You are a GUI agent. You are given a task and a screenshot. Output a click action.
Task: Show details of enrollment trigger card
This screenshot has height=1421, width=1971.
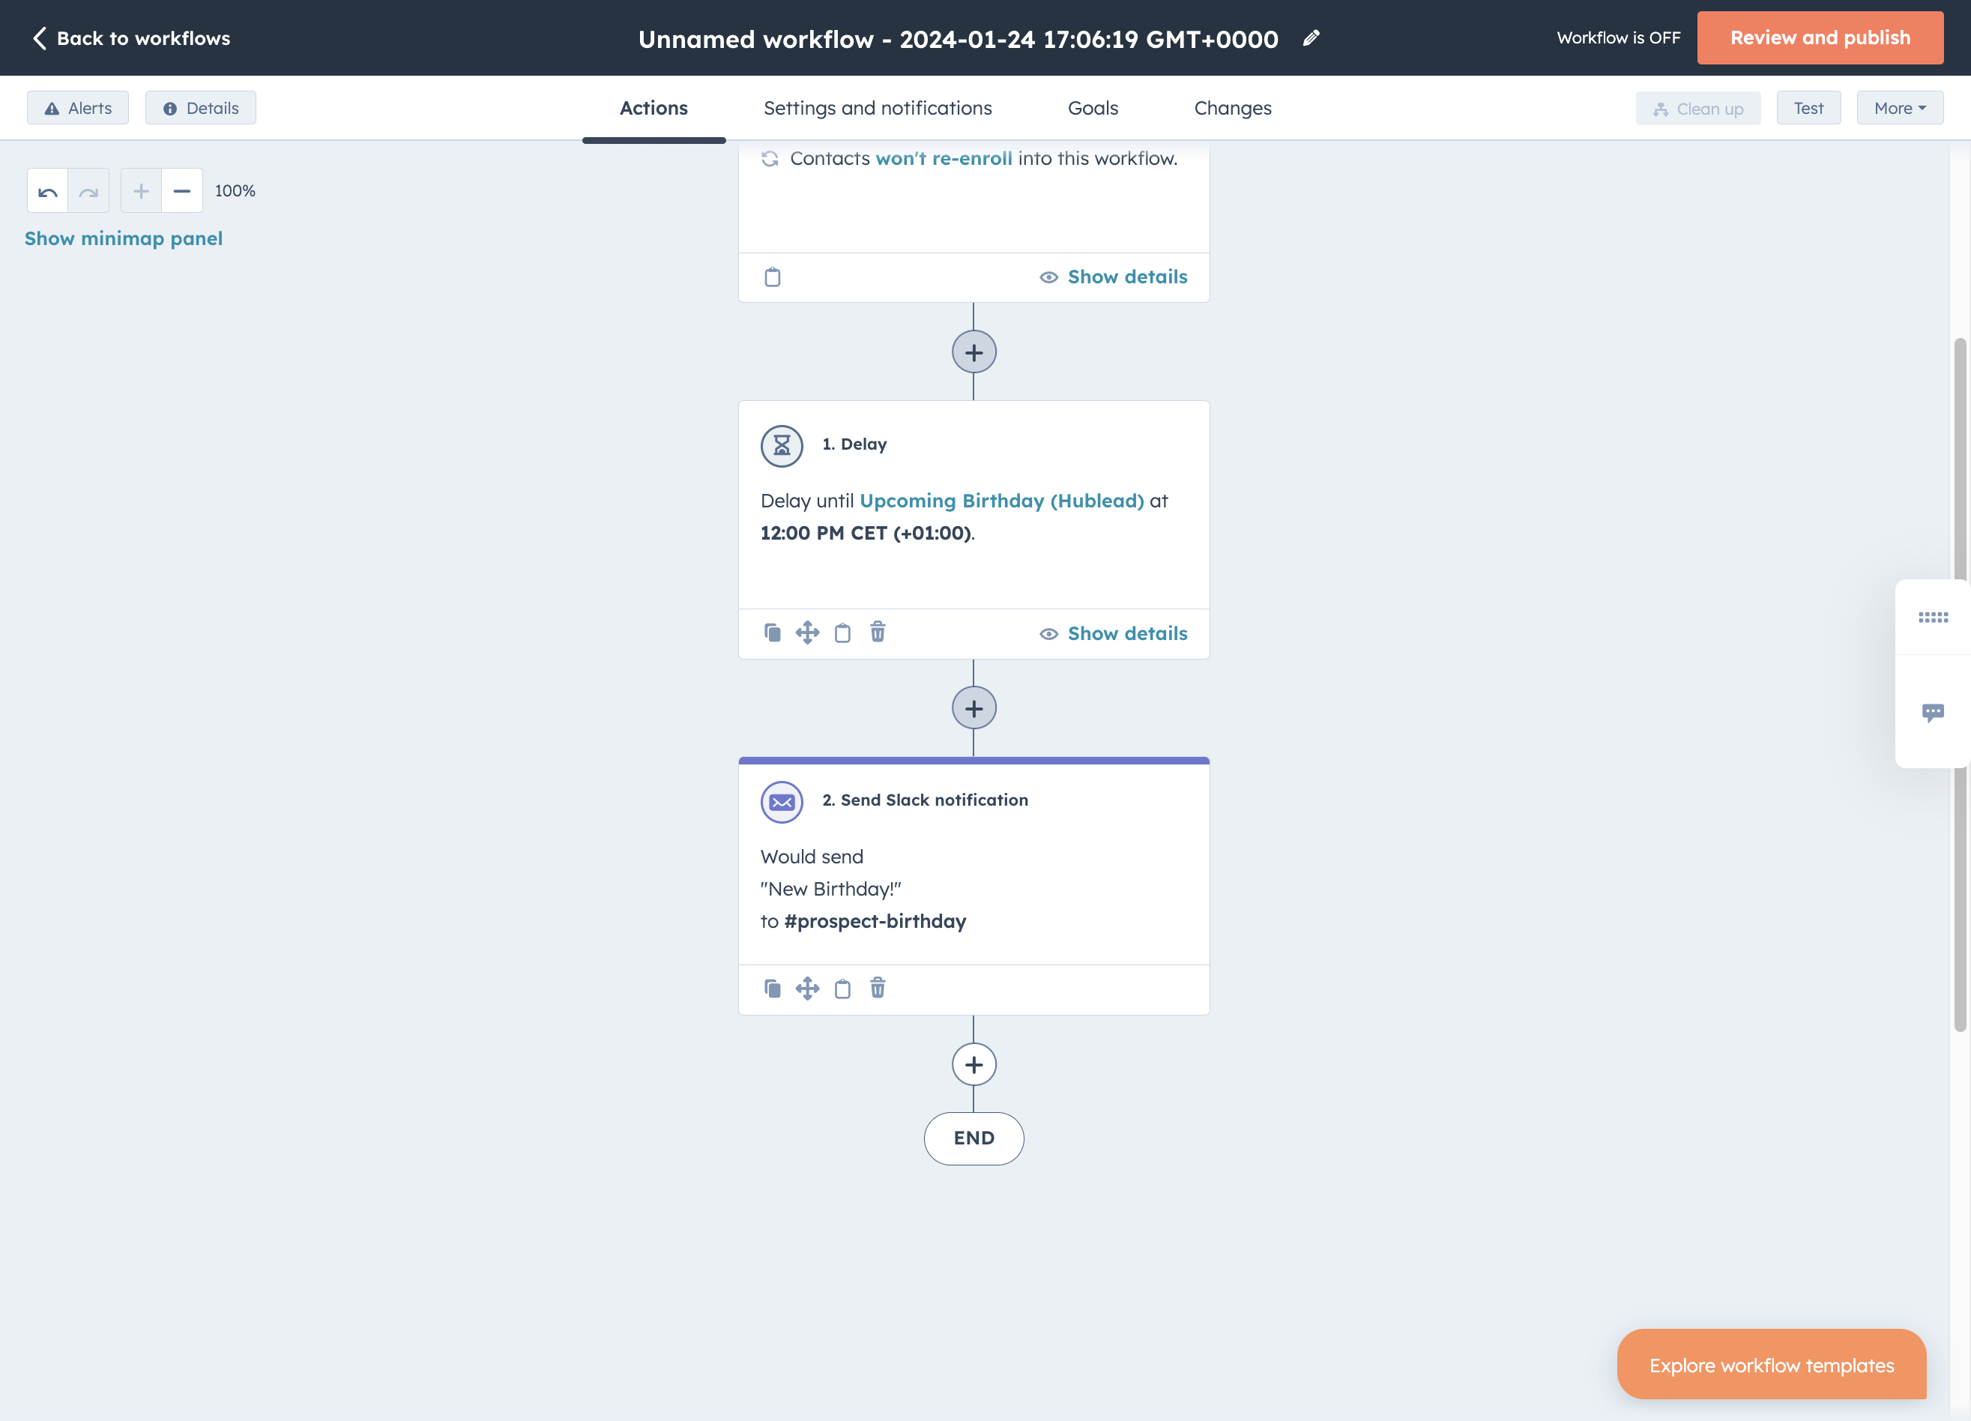(x=1113, y=277)
